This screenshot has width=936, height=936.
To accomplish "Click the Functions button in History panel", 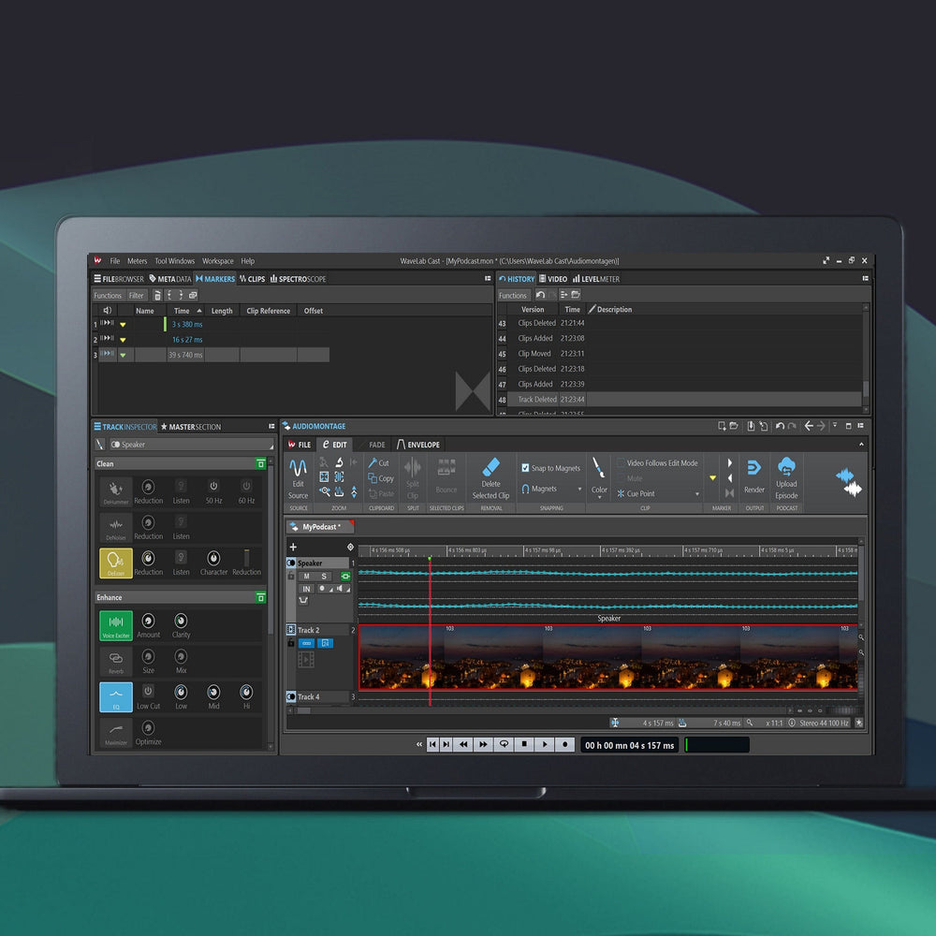I will pos(513,295).
